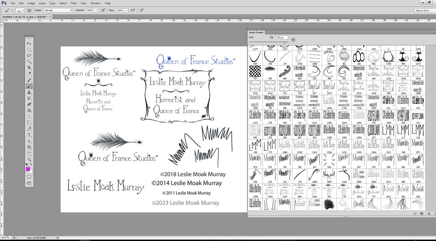Open the Layer menu
This screenshot has height=241, width=436.
42,3
